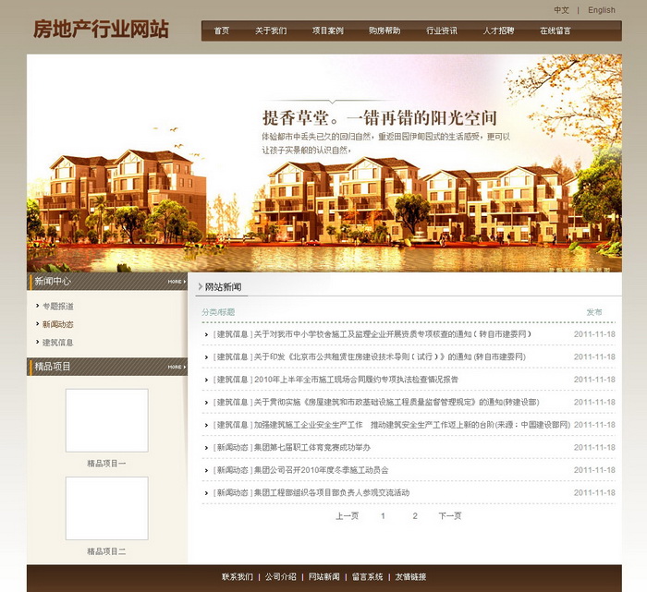Click the 下一页 pagination link
The width and height of the screenshot is (647, 592).
[449, 516]
